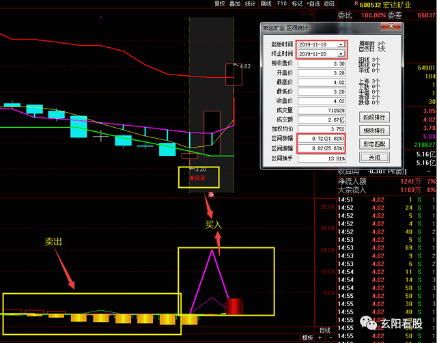Click the 返回 back button
The width and height of the screenshot is (437, 343).
coord(328,3)
